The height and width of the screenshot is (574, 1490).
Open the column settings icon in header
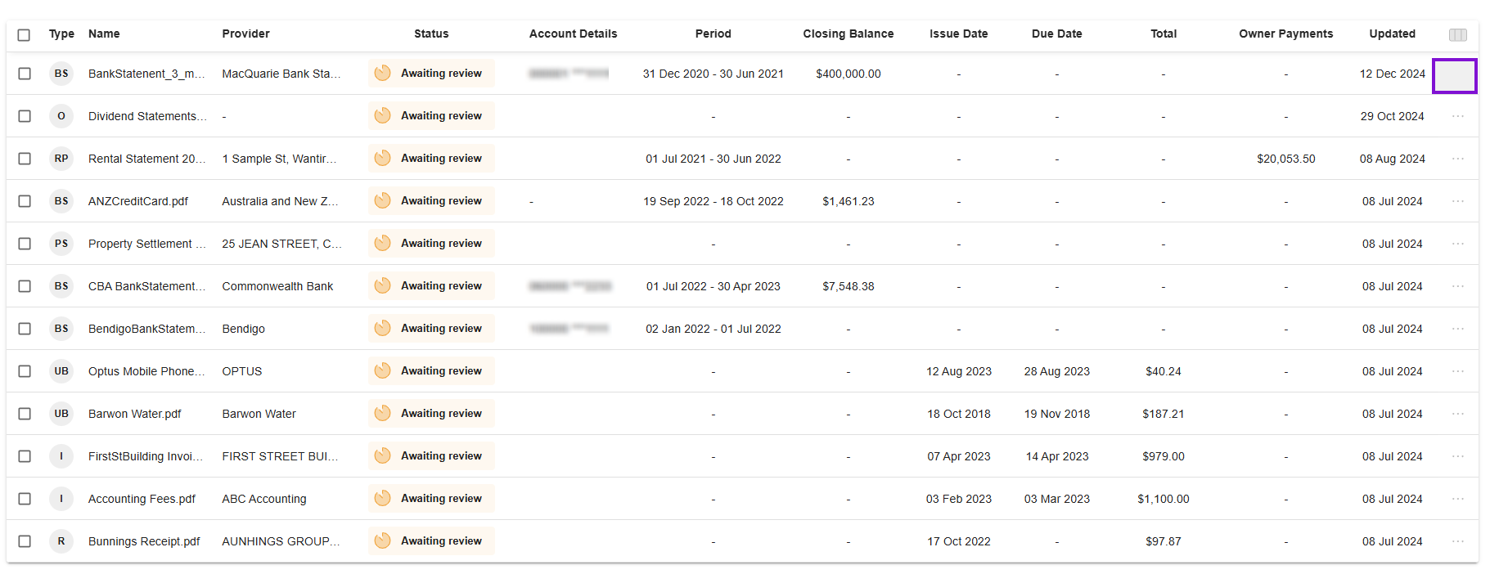tap(1457, 34)
